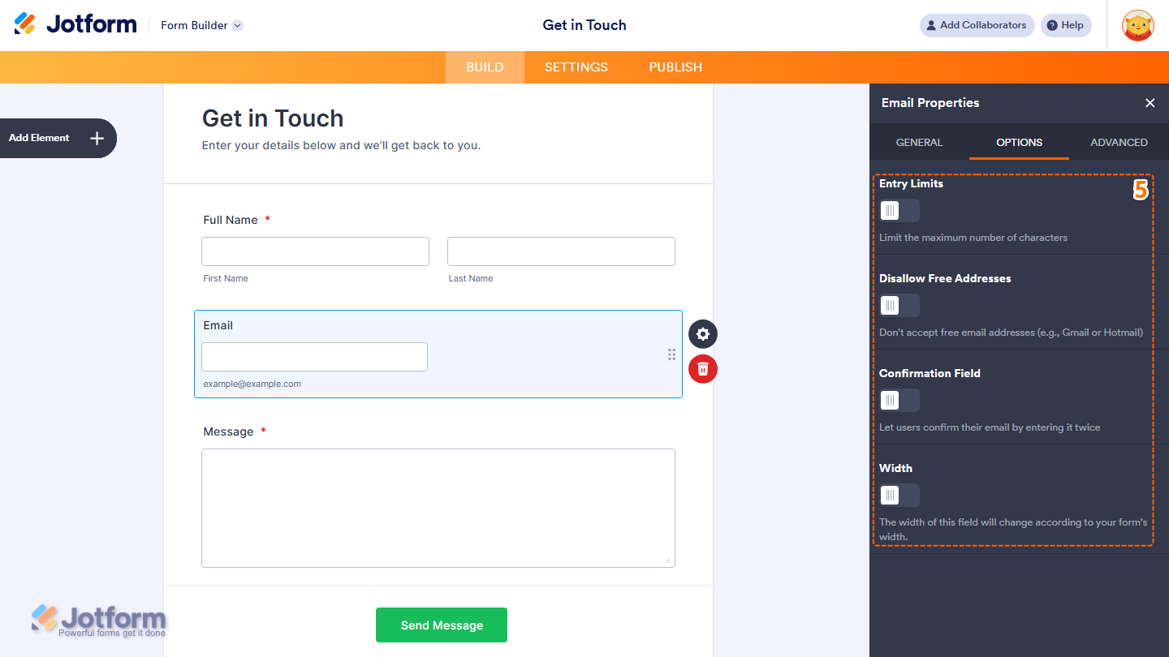1169x657 pixels.
Task: Click the Email field drag handle dots
Action: [x=671, y=354]
